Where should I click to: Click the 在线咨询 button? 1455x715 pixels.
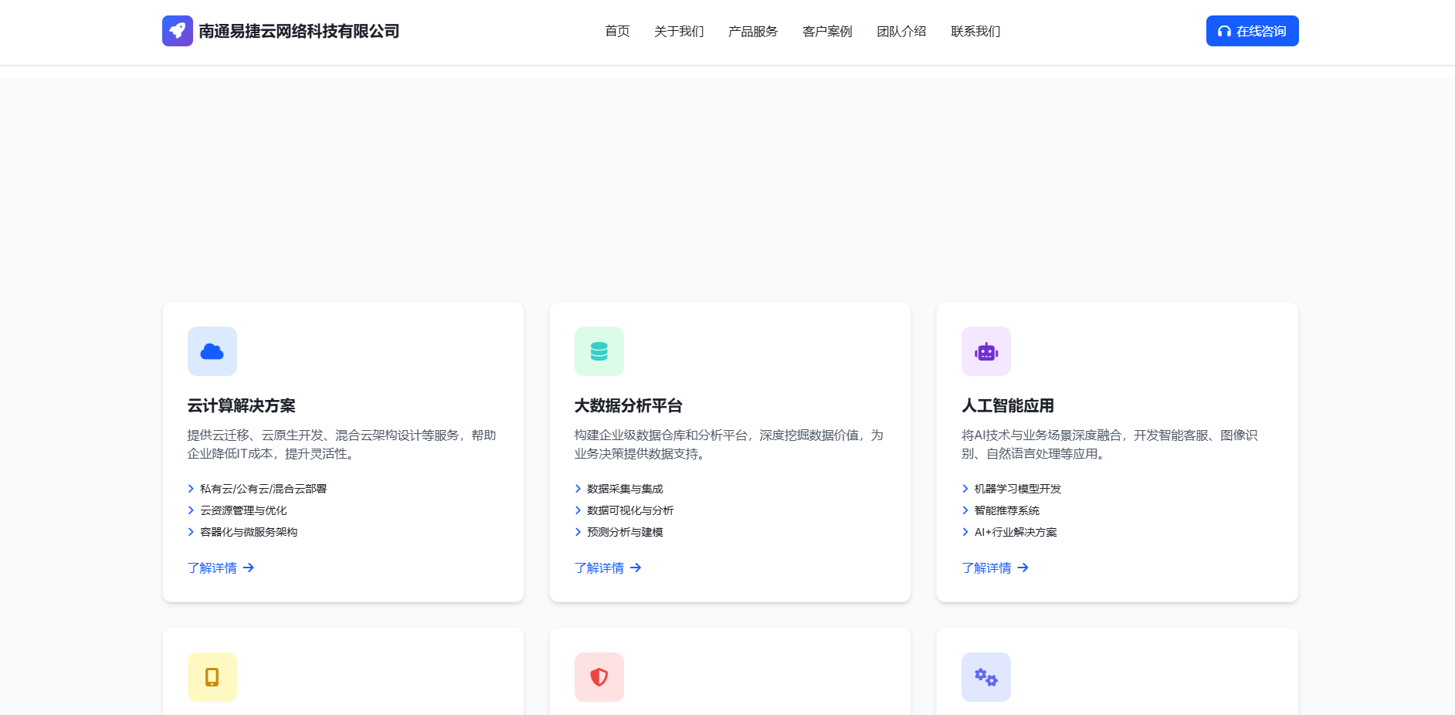coord(1252,31)
